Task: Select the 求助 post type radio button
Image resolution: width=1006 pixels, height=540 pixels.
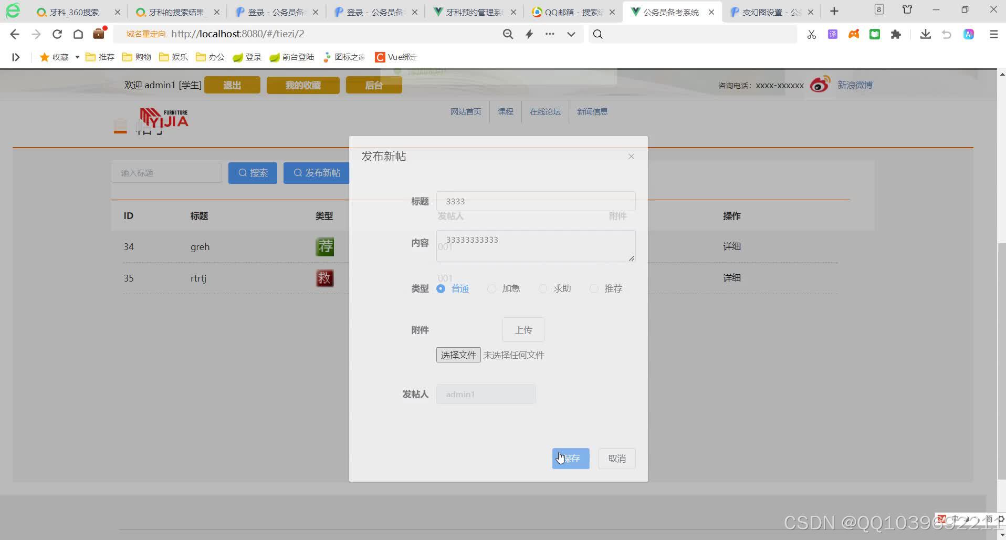Action: [x=543, y=288]
